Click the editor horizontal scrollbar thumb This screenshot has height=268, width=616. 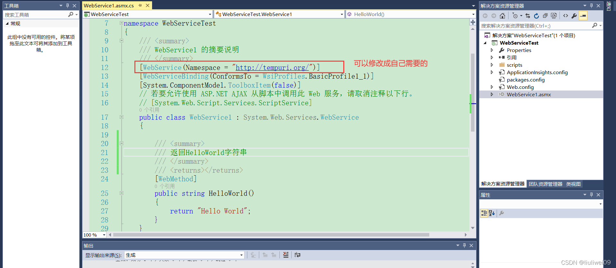271,235
